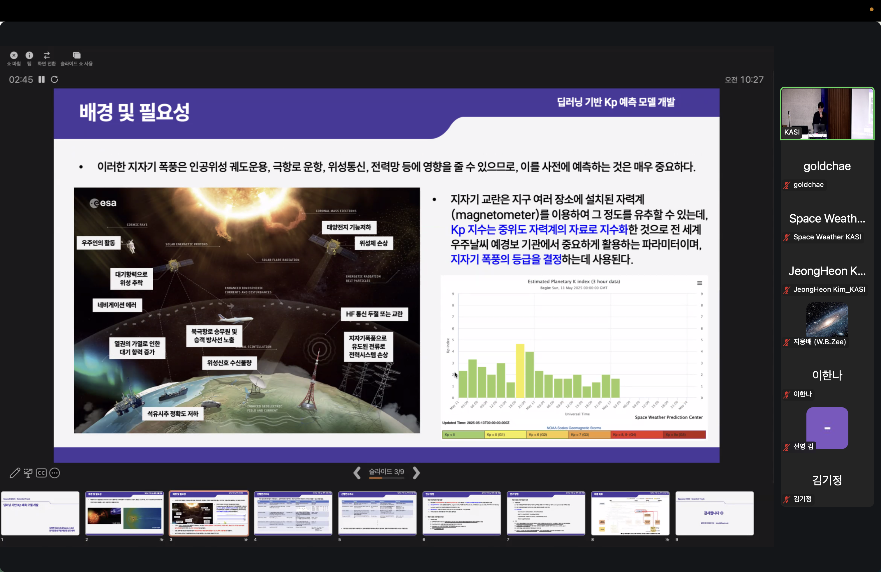
Task: Click the swap displays (화면 전환) icon
Action: 47,55
